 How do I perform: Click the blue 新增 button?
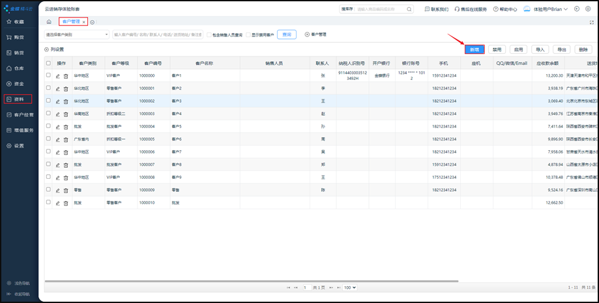[475, 49]
